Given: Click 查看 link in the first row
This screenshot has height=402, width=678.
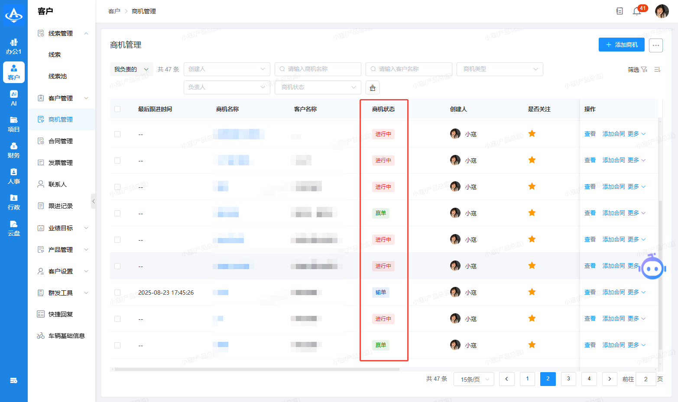Looking at the screenshot, I should pos(590,134).
